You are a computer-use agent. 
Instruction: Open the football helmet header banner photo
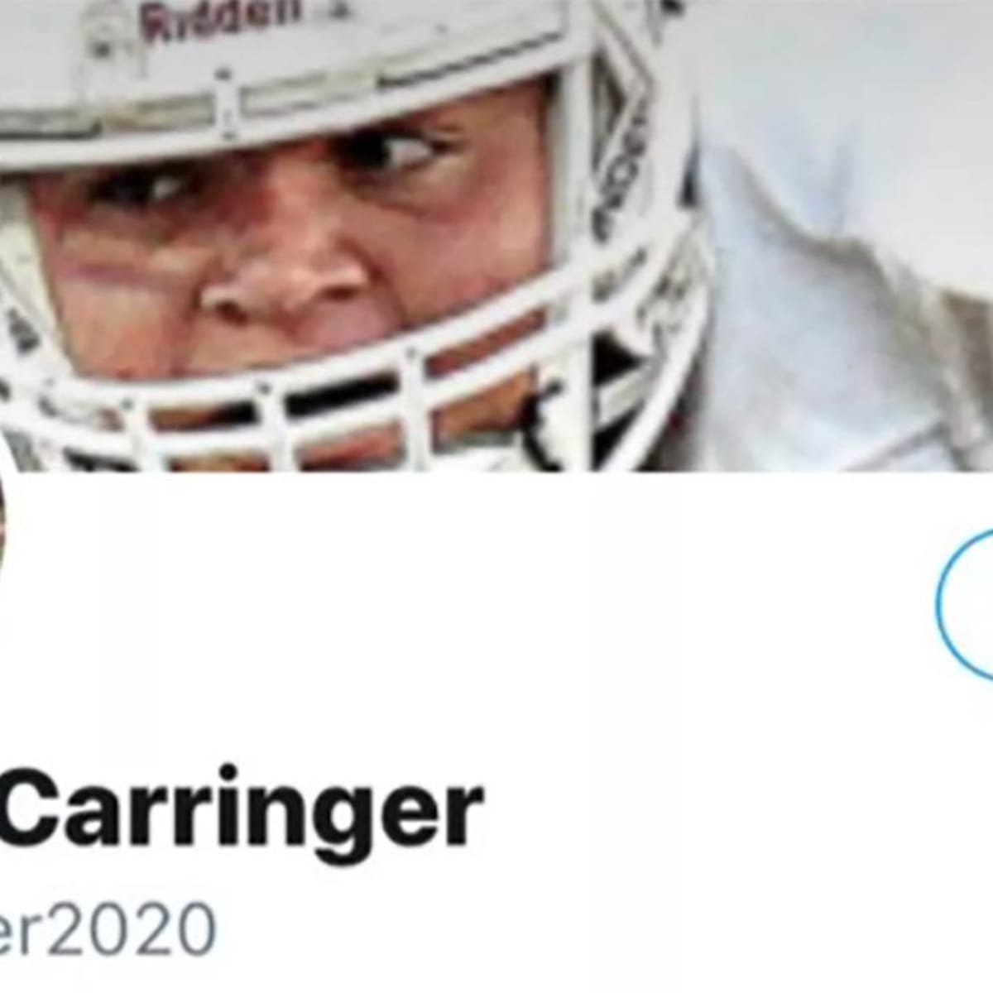pos(496,236)
